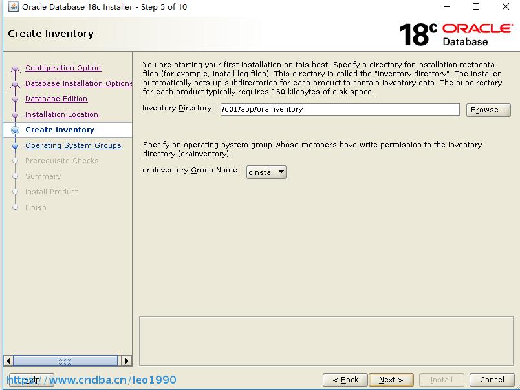Image resolution: width=520 pixels, height=390 pixels.
Task: Open the oraInventory Group Name dropdown
Action: click(x=266, y=172)
